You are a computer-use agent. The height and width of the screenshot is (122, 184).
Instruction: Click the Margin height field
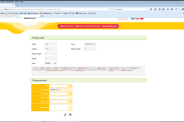[51, 54]
